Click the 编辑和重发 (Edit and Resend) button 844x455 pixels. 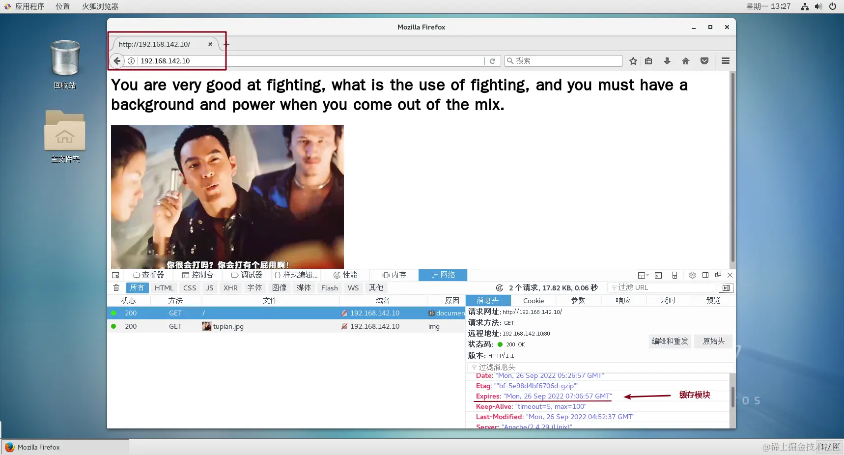[670, 341]
